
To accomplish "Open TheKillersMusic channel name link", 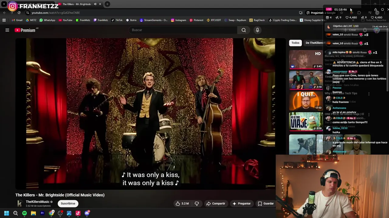I will click(x=37, y=202).
